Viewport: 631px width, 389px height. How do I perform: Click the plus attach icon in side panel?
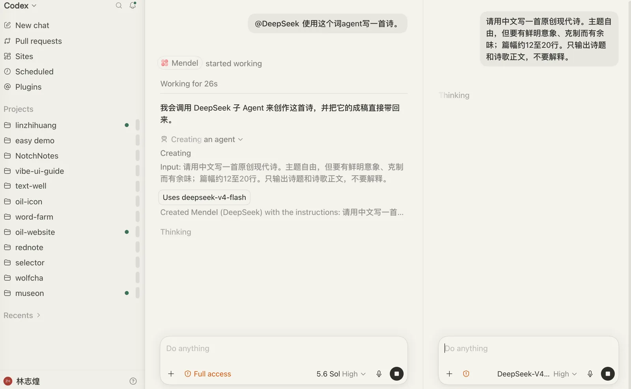tap(449, 374)
